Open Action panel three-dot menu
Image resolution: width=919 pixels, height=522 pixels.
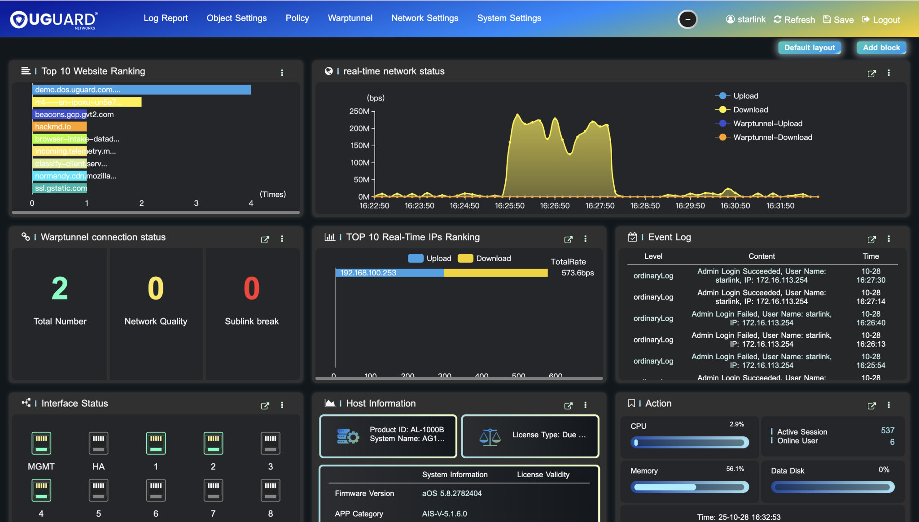(x=888, y=405)
